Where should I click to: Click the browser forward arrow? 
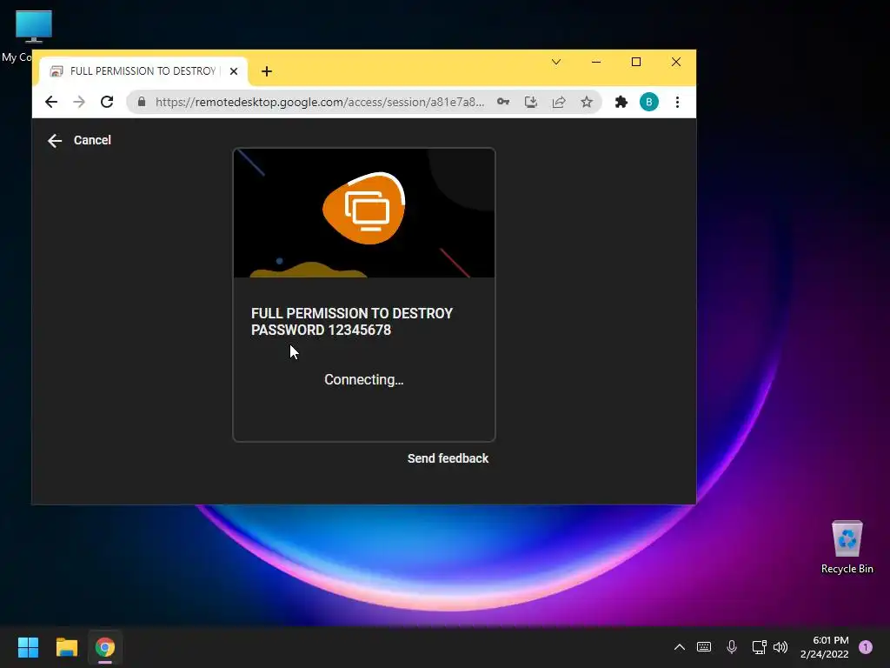(79, 103)
